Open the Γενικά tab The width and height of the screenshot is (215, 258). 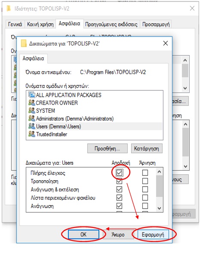(x=15, y=25)
